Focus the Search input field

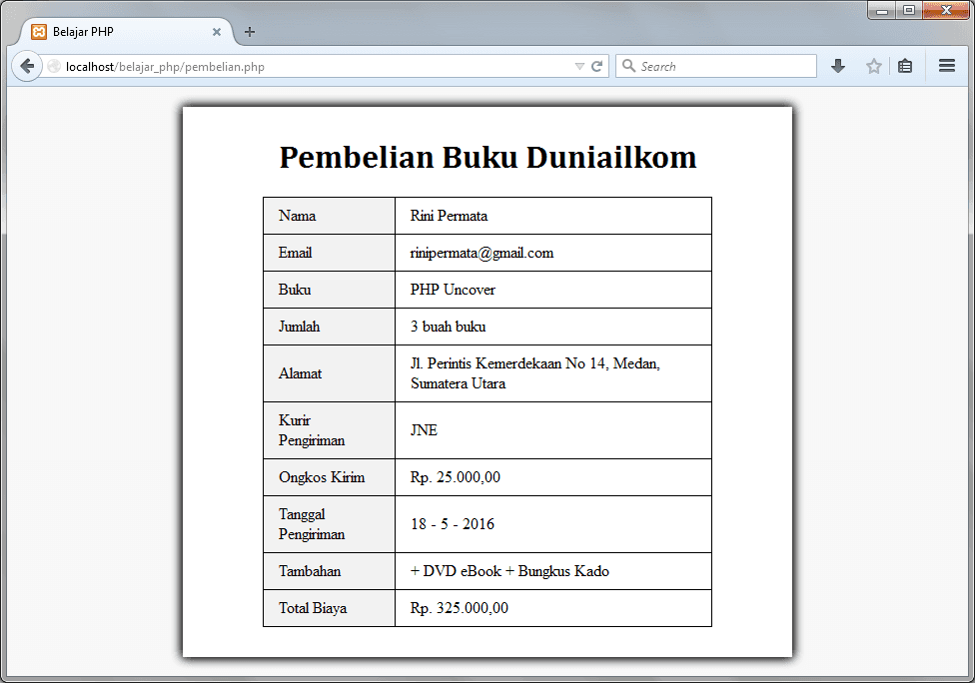point(715,66)
